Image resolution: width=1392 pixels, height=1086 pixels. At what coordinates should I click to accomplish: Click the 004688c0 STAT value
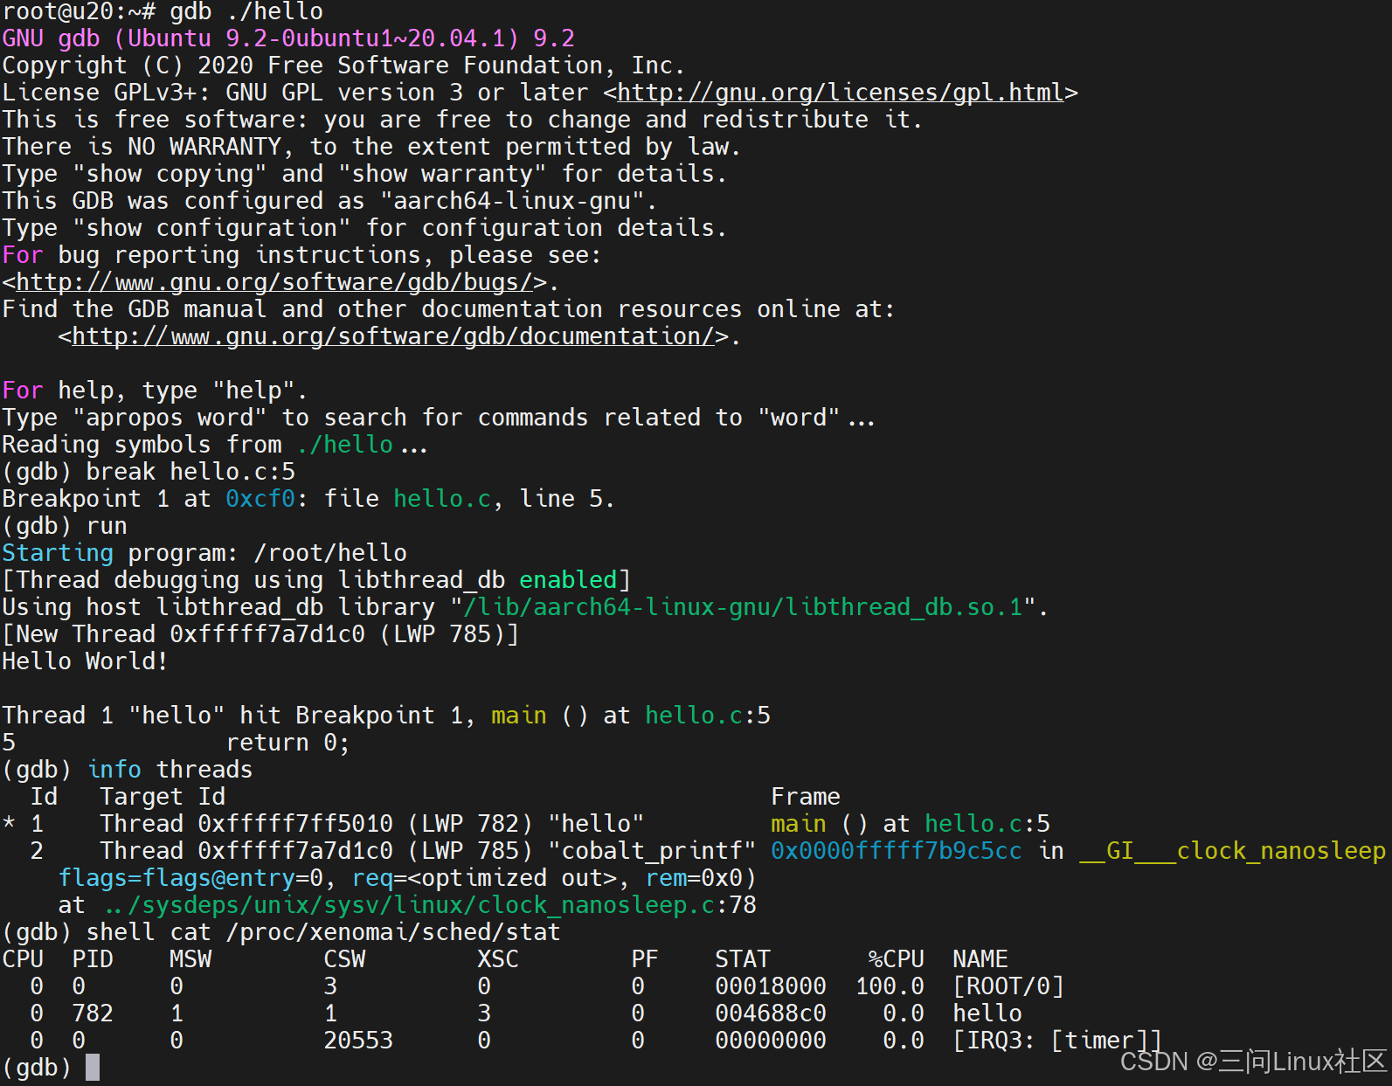point(771,1013)
